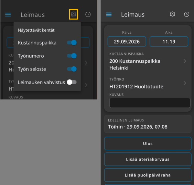
Task: Open clock history icon in right panel
Action: 186,14
